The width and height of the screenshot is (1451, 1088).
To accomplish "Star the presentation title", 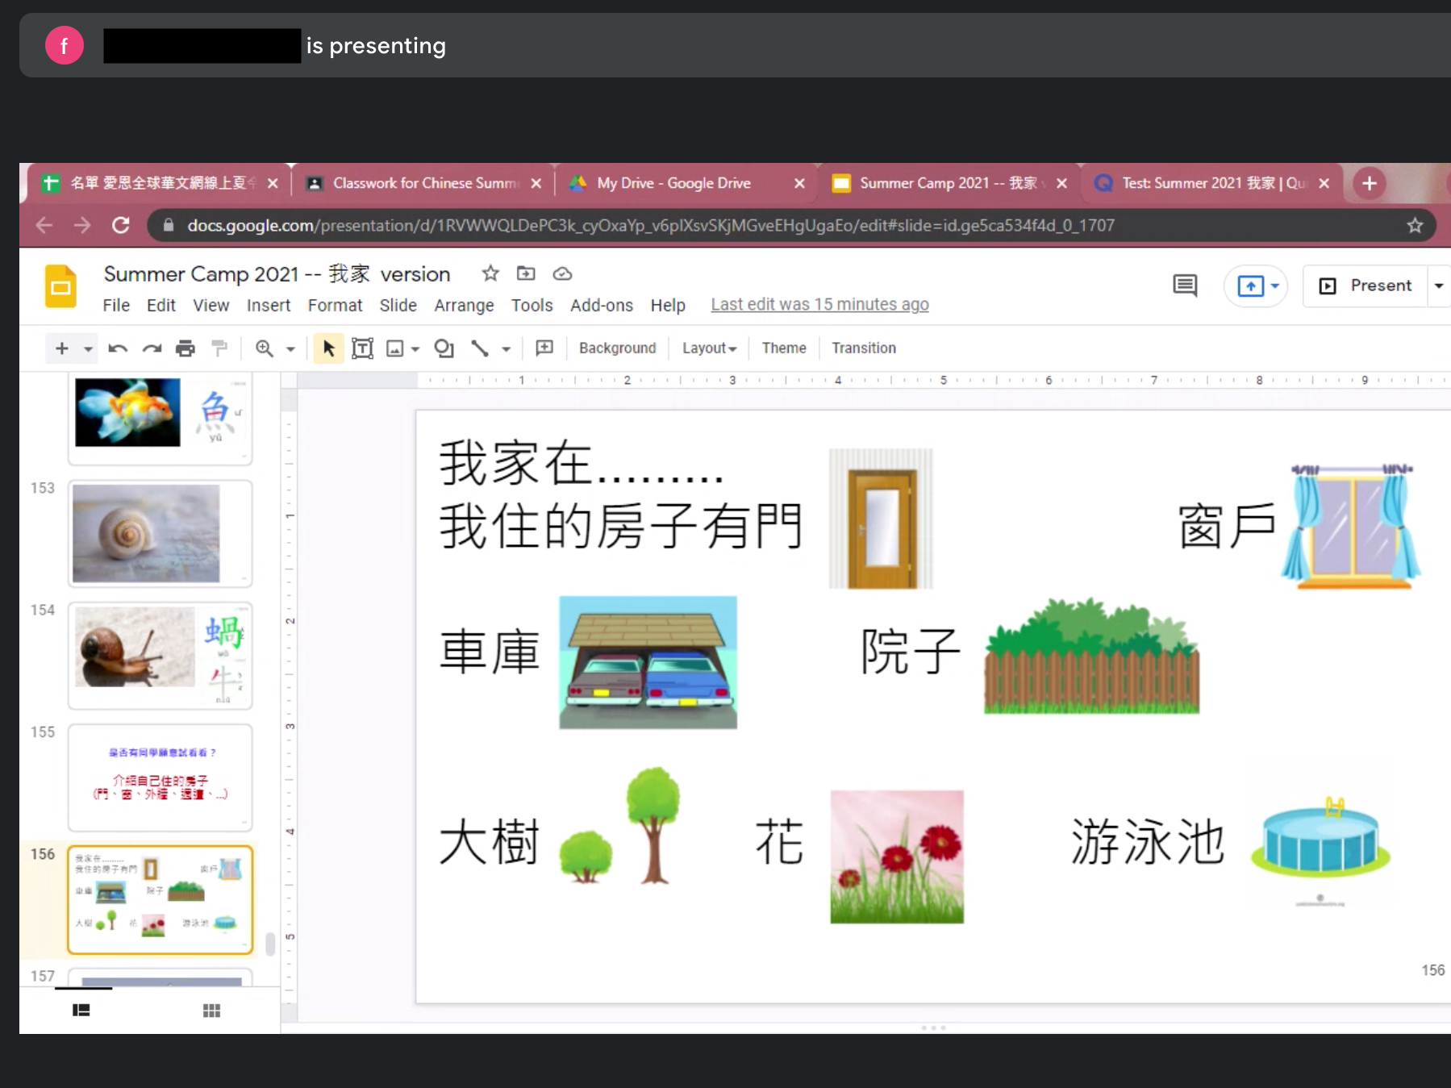I will coord(490,273).
